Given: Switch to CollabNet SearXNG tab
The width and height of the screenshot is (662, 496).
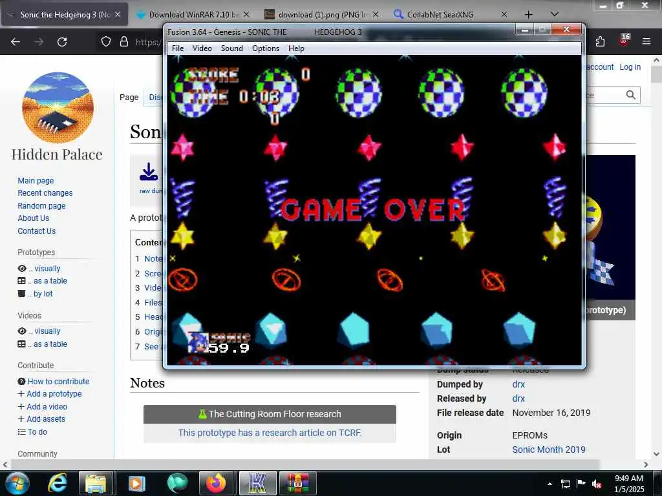Looking at the screenshot, I should click(x=440, y=15).
